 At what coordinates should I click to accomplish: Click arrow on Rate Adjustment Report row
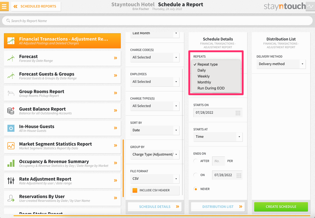(115, 180)
